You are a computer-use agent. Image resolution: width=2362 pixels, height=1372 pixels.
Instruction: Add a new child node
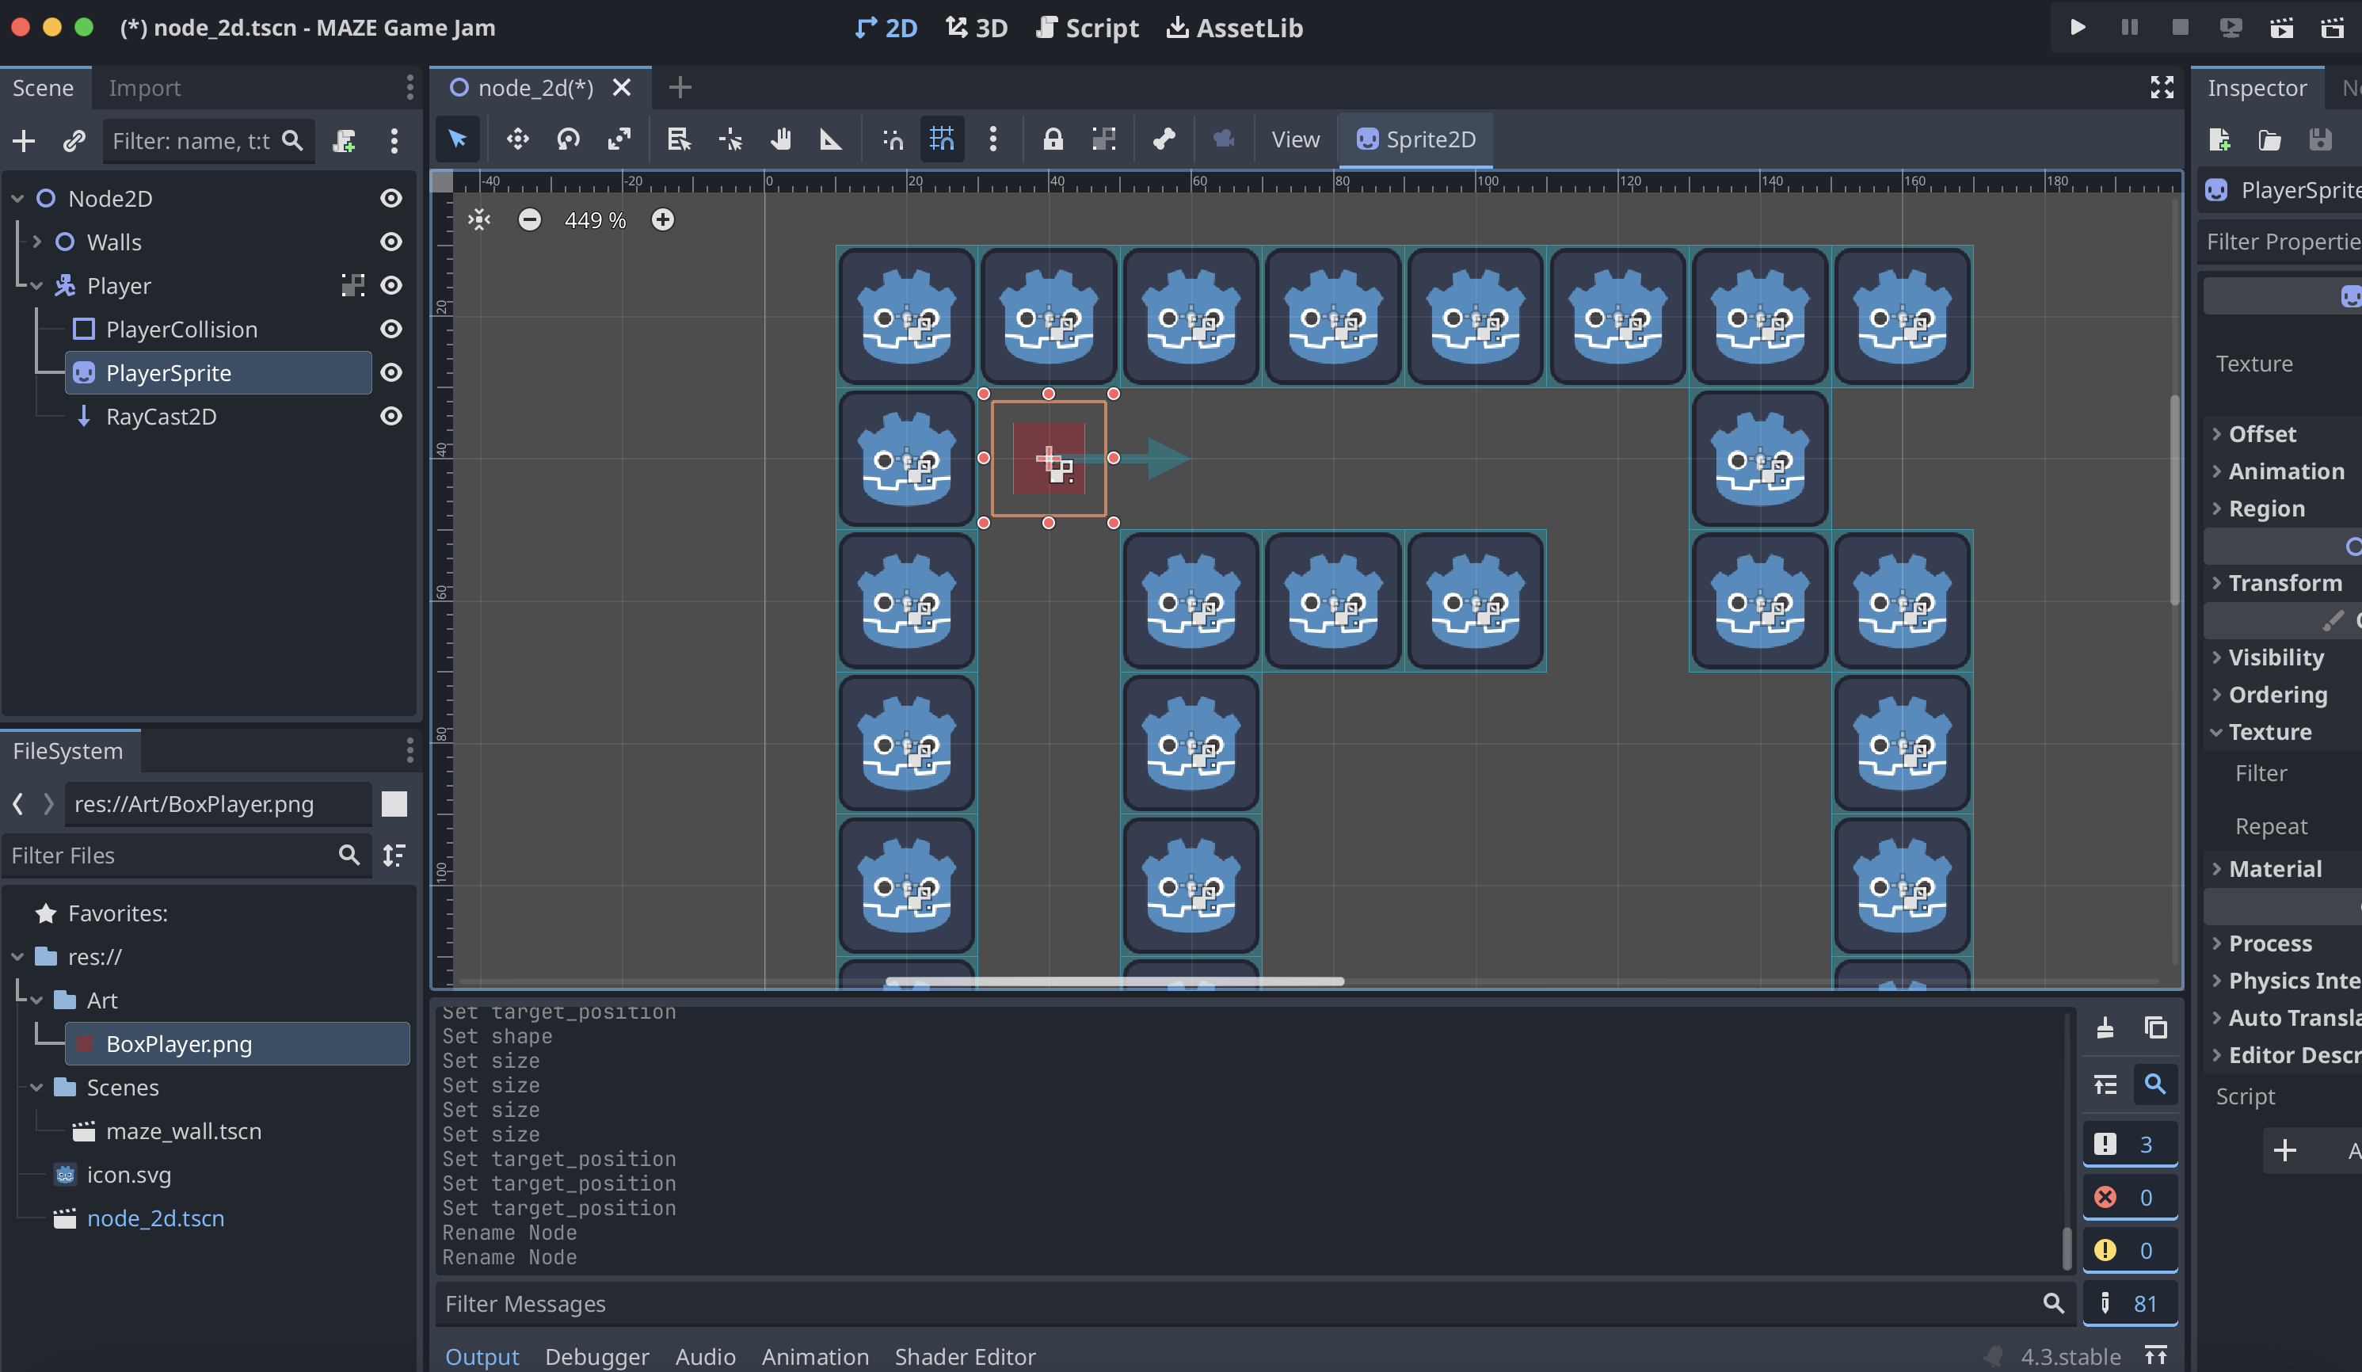pos(24,140)
